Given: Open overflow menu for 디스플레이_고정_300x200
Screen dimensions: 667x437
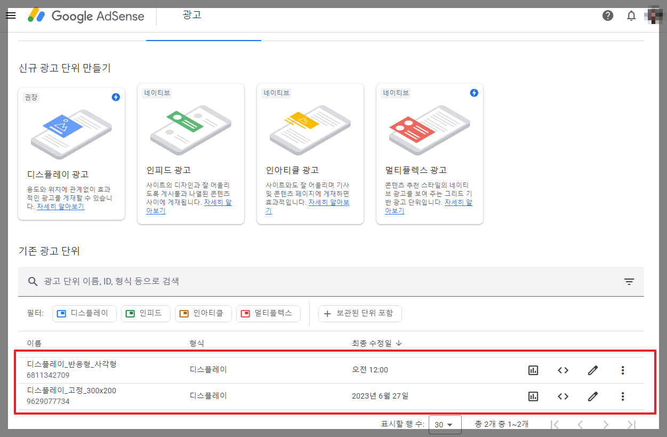Looking at the screenshot, I should [x=623, y=396].
